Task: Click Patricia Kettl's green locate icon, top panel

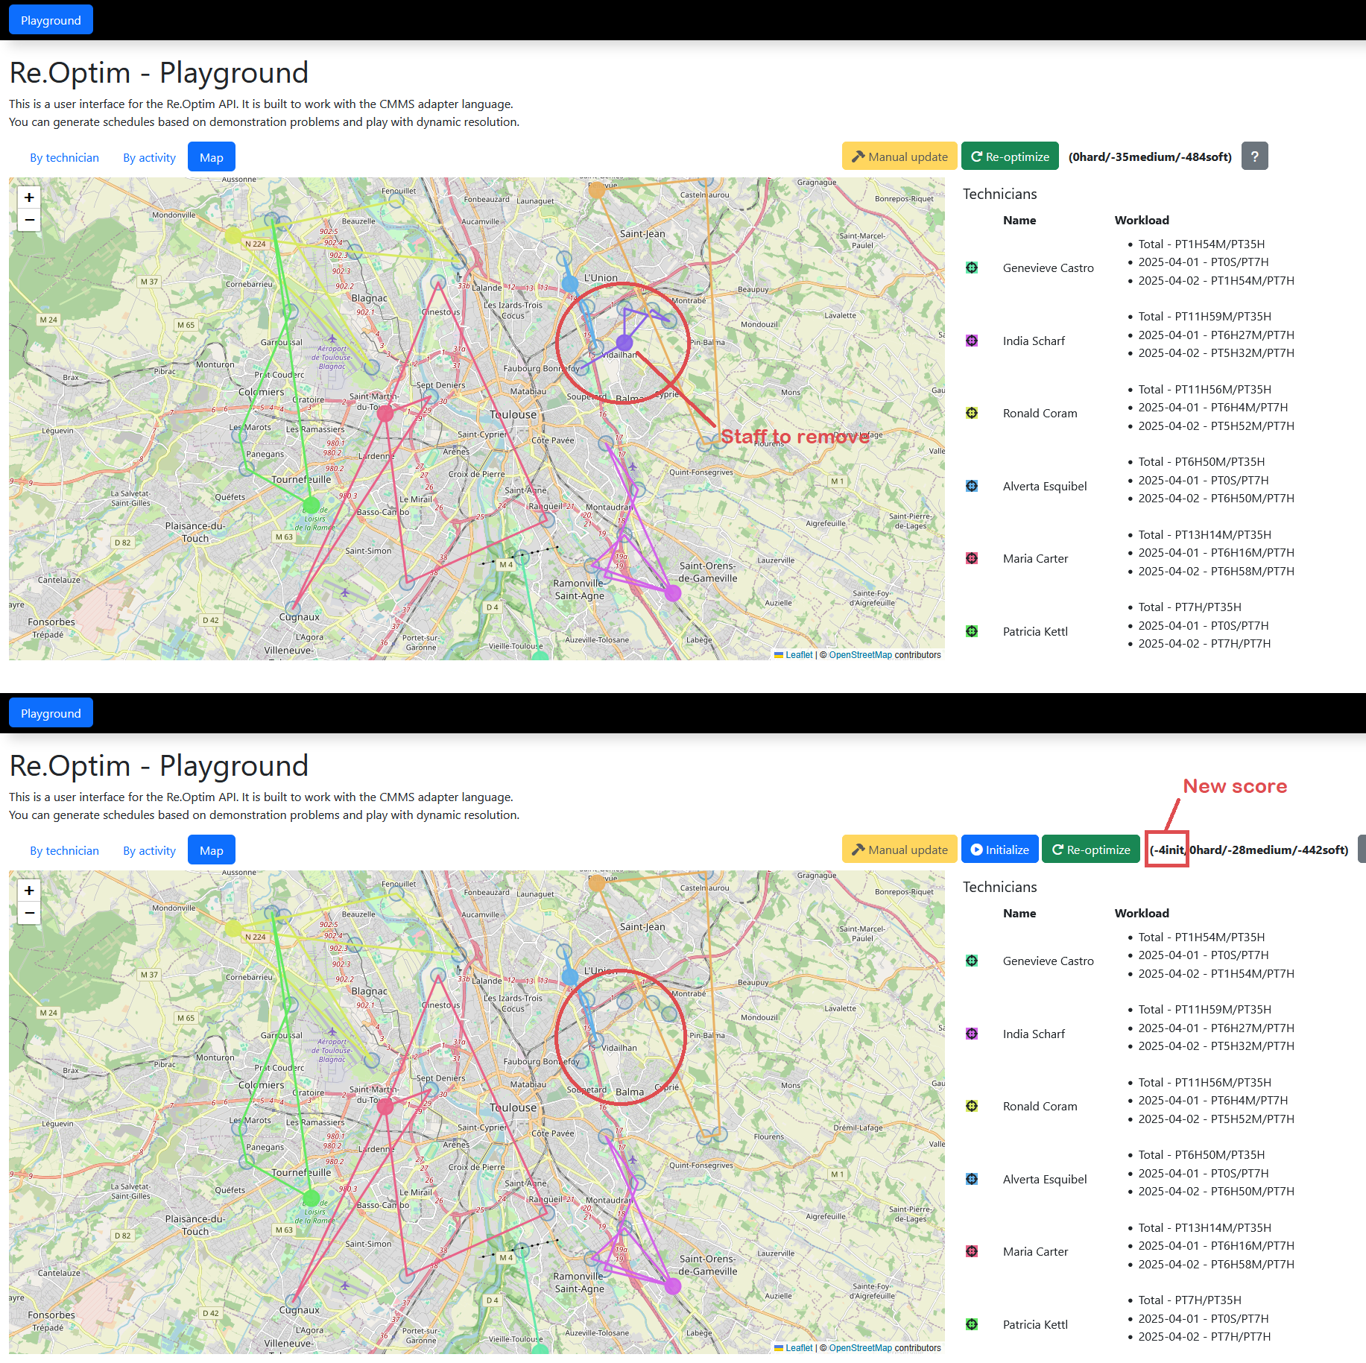Action: [x=972, y=631]
